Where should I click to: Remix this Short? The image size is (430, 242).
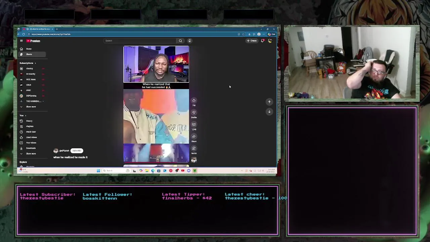tap(194, 148)
